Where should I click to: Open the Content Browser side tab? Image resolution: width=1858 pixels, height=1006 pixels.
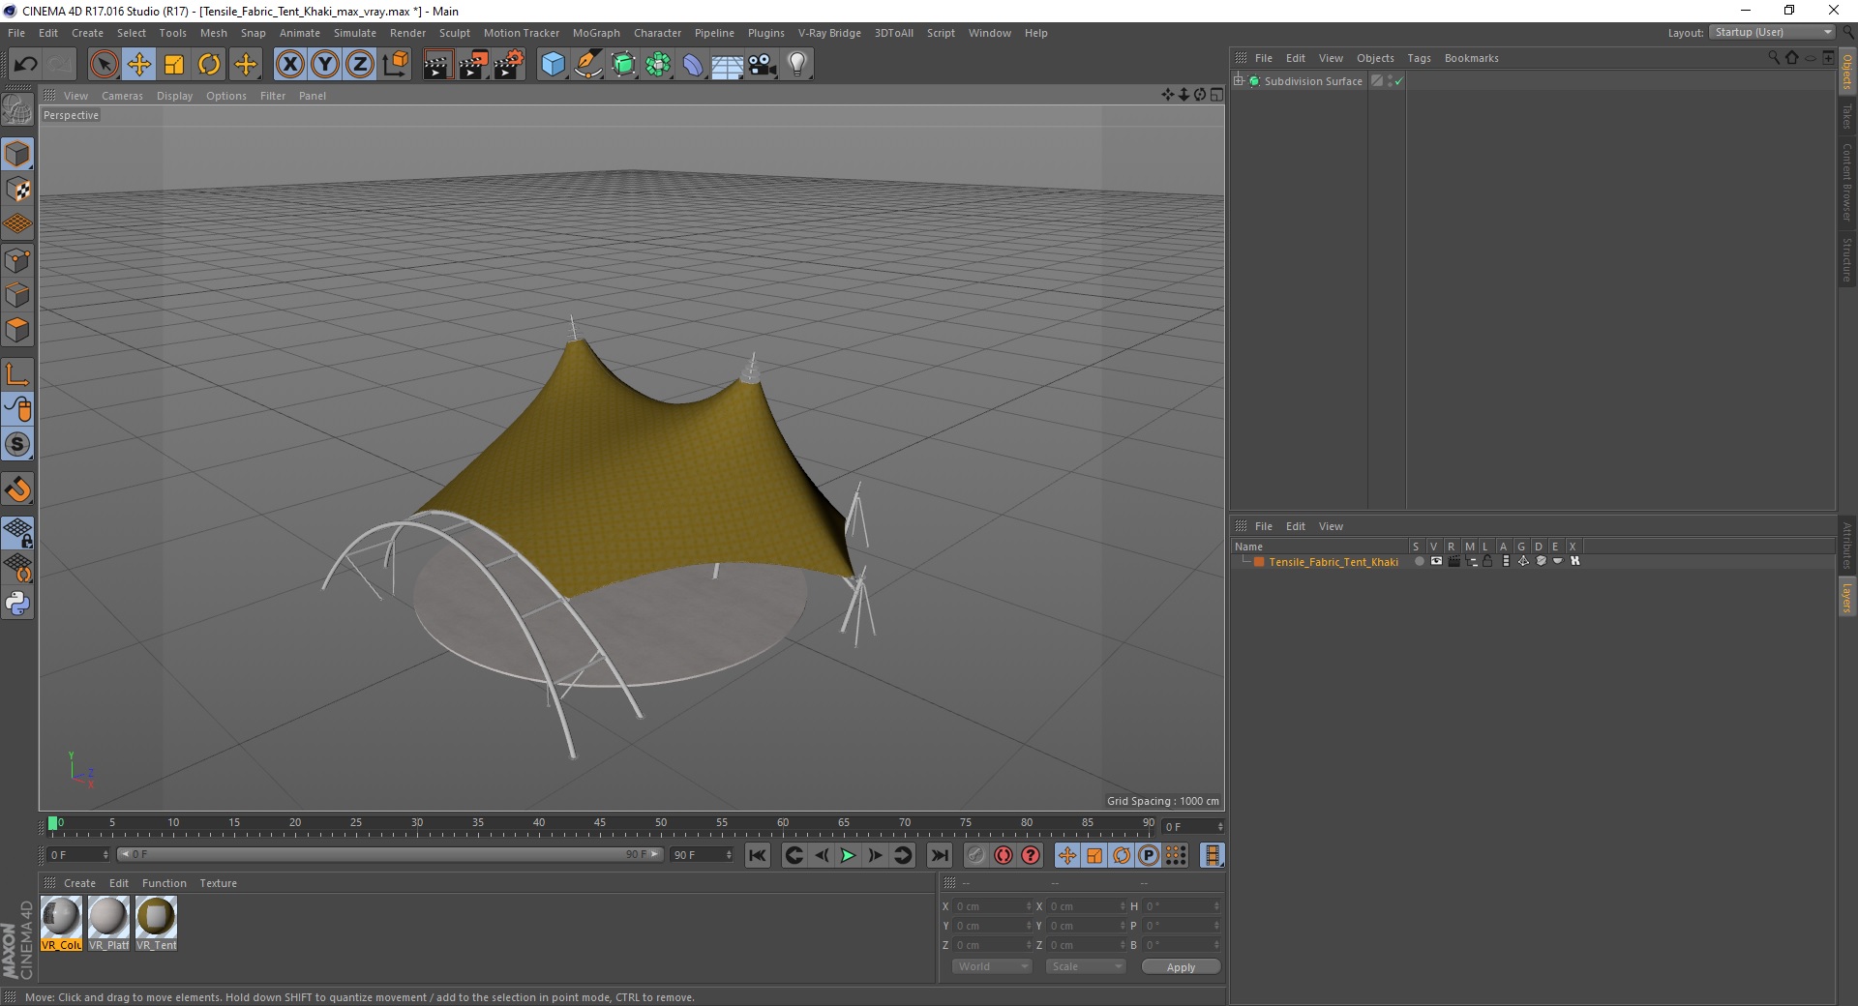[1847, 182]
